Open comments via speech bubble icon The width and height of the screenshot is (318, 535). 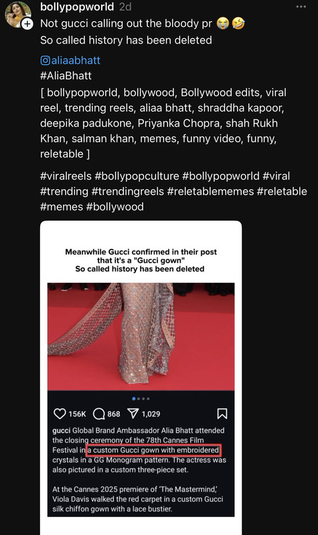pyautogui.click(x=99, y=414)
